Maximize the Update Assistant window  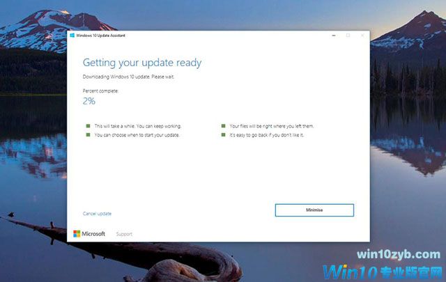point(348,36)
